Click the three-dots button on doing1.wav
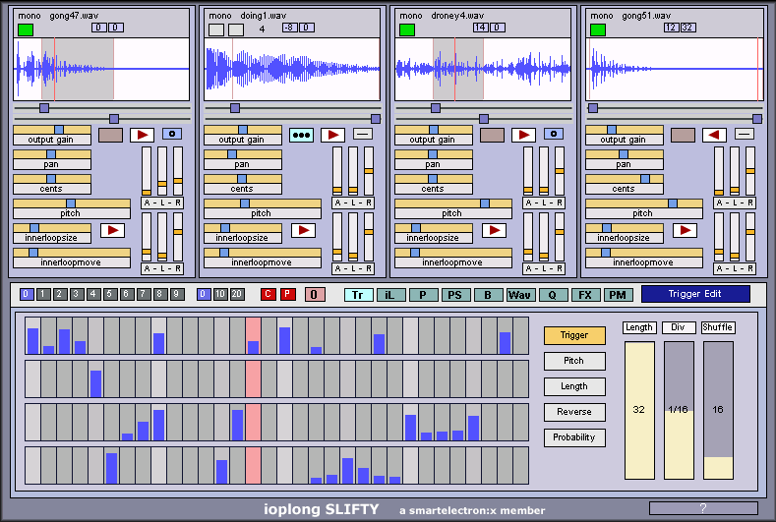The width and height of the screenshot is (776, 522). pyautogui.click(x=301, y=134)
